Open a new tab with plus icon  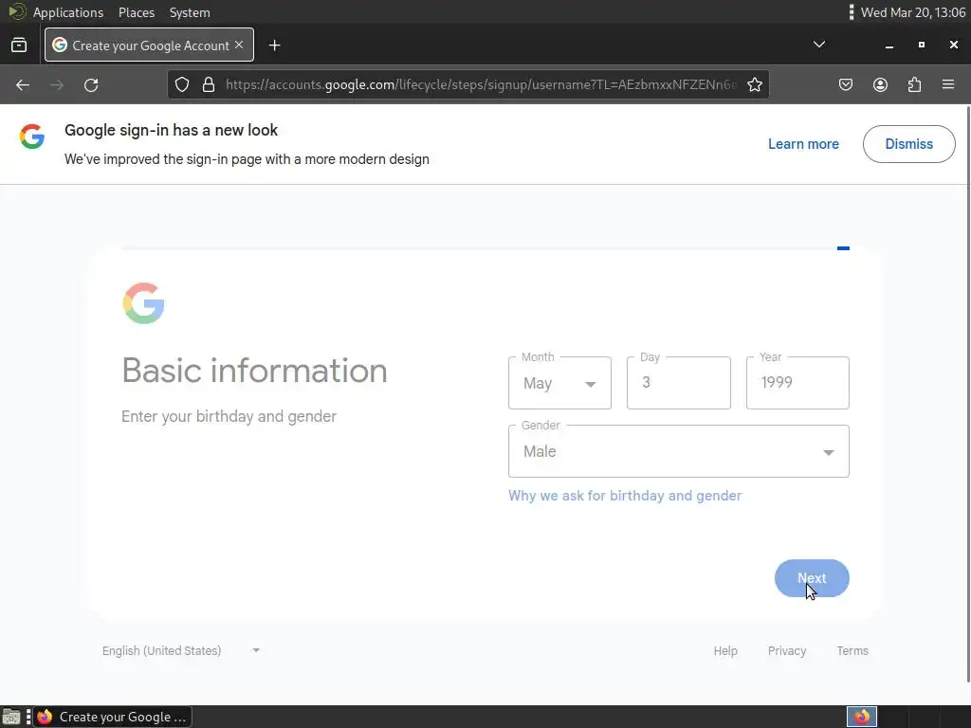pyautogui.click(x=274, y=45)
